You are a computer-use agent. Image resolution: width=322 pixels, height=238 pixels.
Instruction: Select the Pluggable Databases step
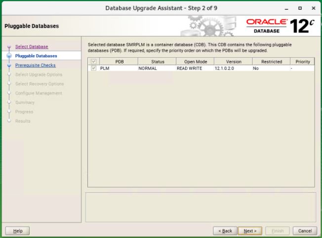36,56
